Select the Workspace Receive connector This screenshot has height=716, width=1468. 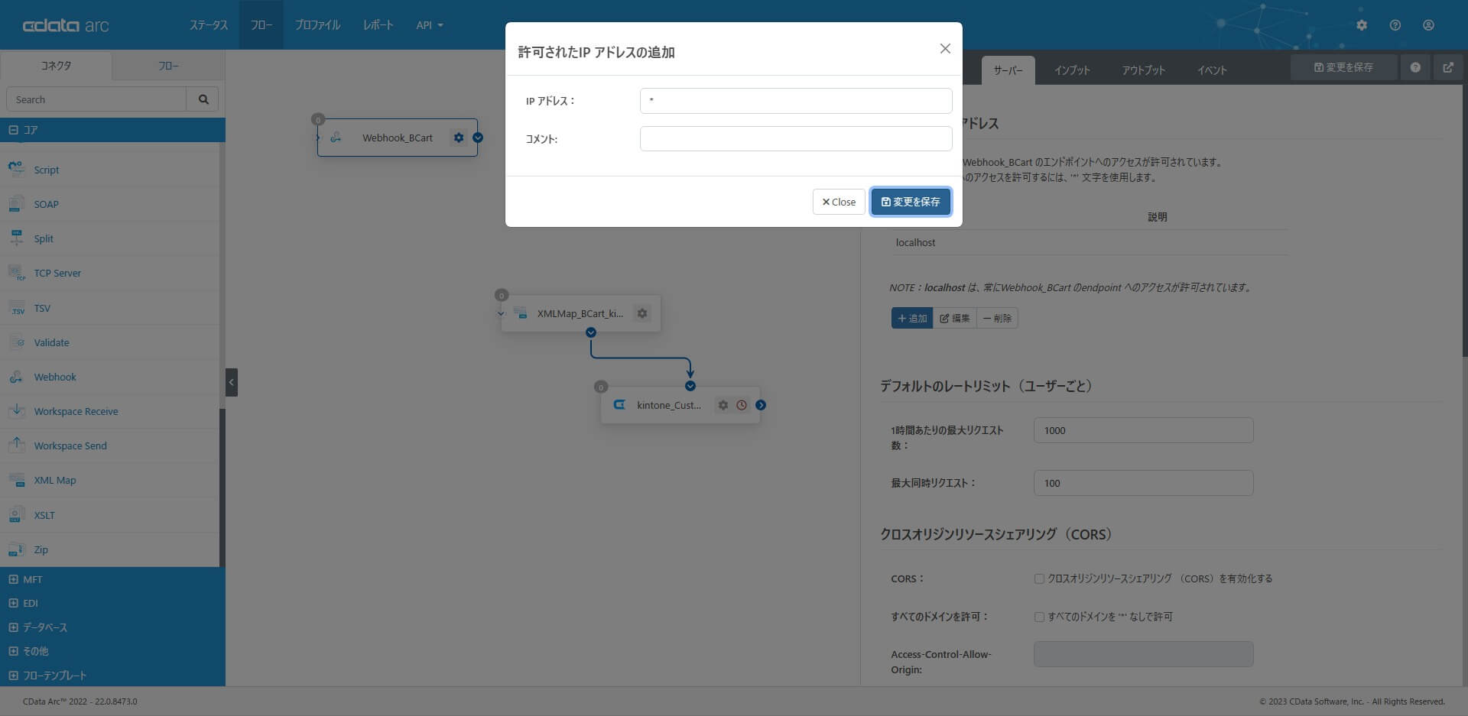click(x=111, y=411)
